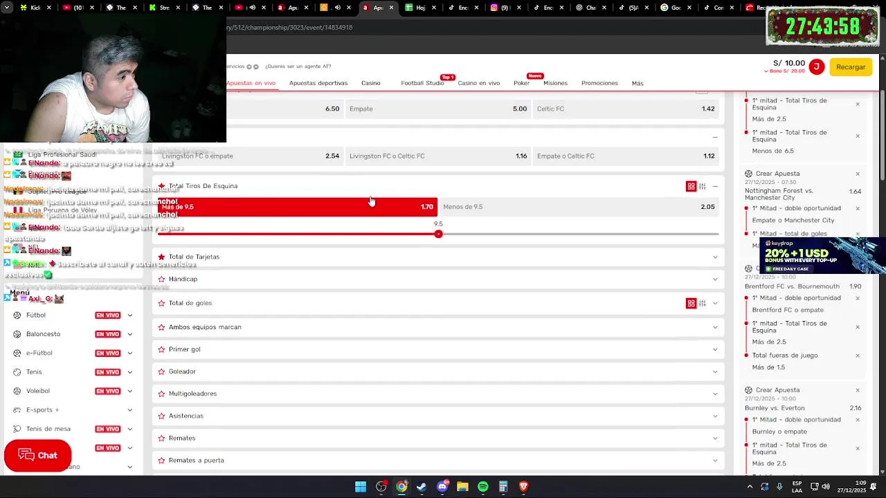This screenshot has width=886, height=498.
Task: Open Poker tab
Action: pyautogui.click(x=521, y=83)
